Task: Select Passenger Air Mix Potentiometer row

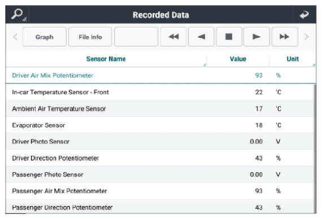Action: click(x=160, y=191)
